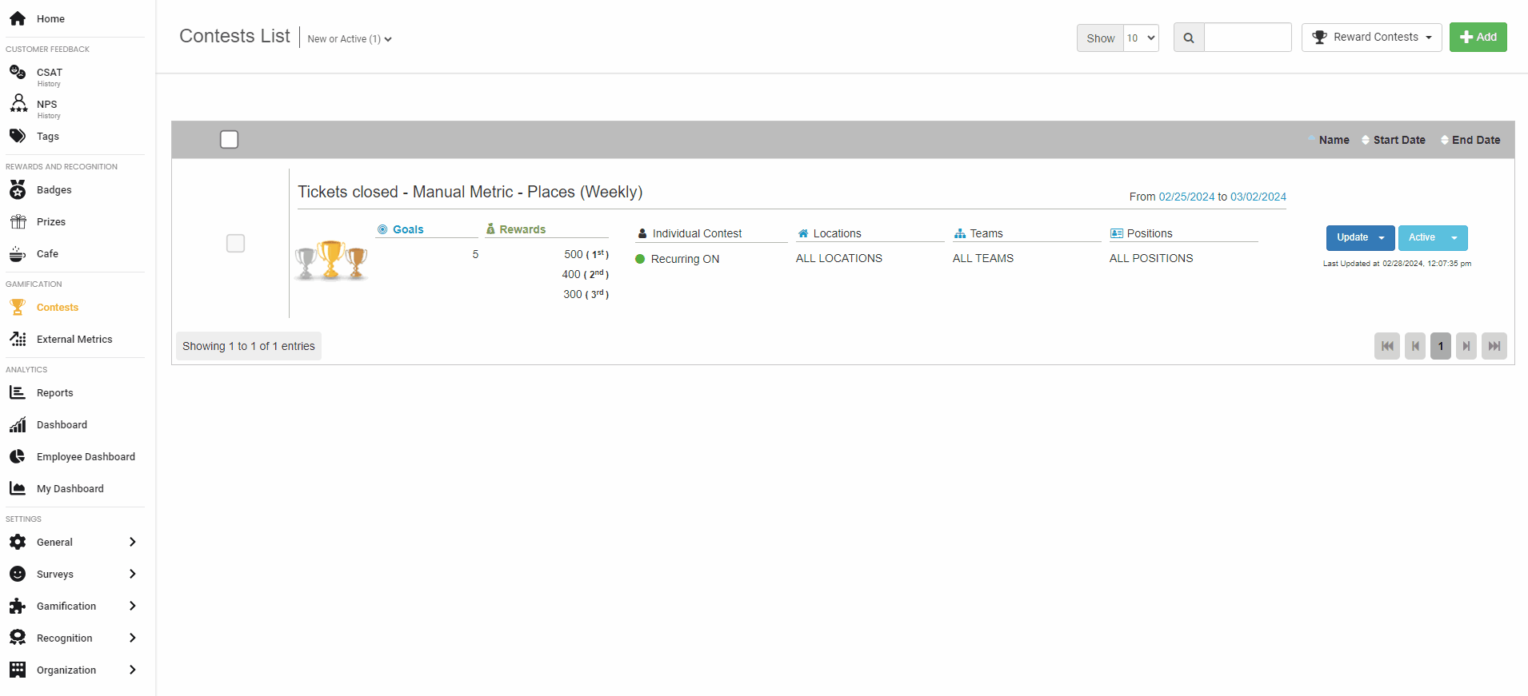Open the NPS stars icon

coord(18,103)
